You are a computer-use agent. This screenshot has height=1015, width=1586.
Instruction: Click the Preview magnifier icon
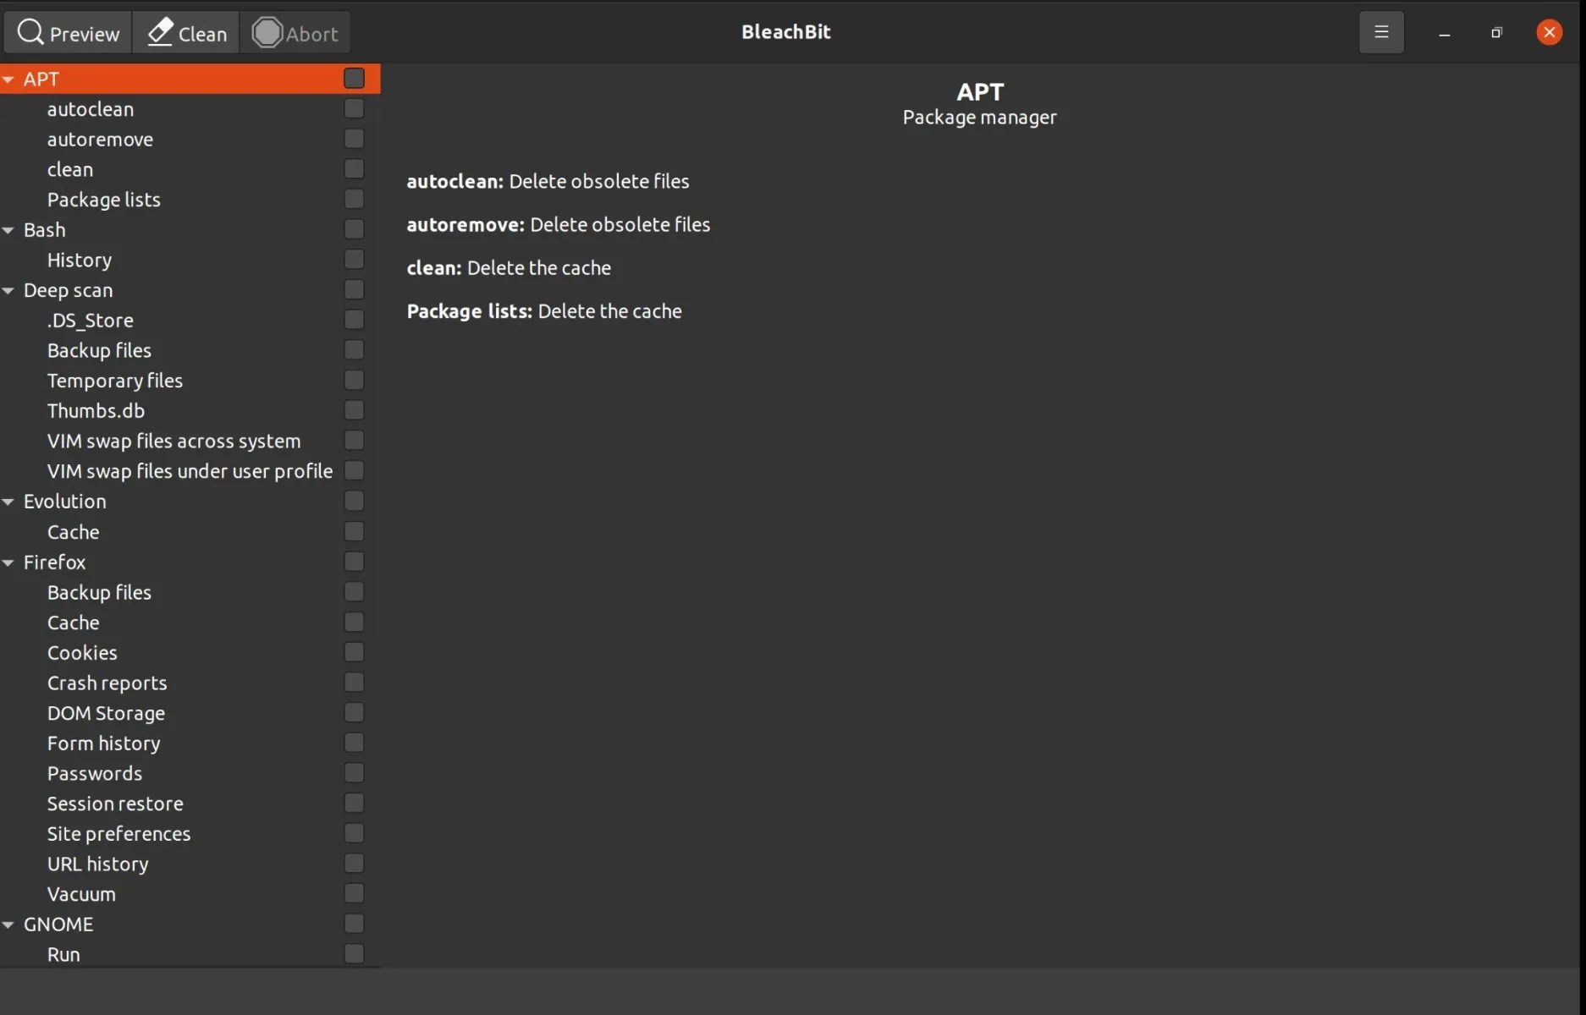point(31,32)
